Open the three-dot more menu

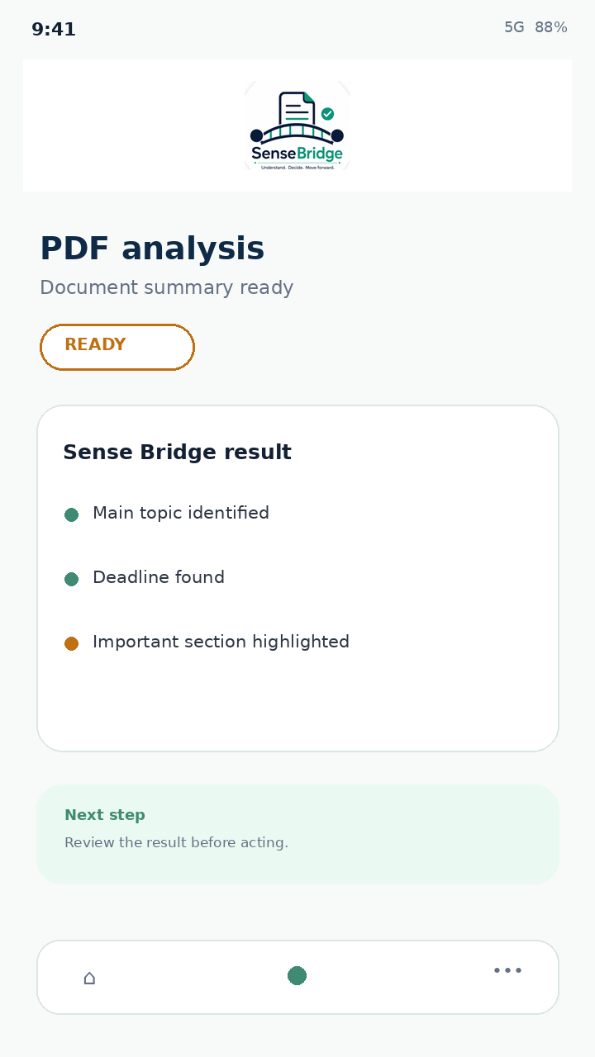[x=507, y=970]
